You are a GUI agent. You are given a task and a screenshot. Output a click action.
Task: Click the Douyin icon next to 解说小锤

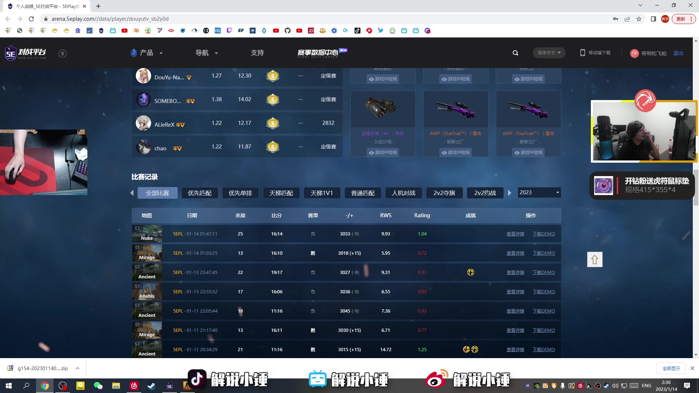(x=197, y=379)
